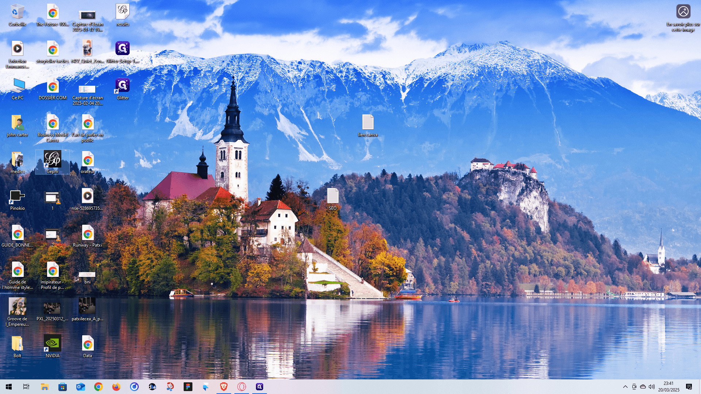Select Inspirateur - Profil de p... icon
Screen dimensions: 701x394
coord(53,270)
